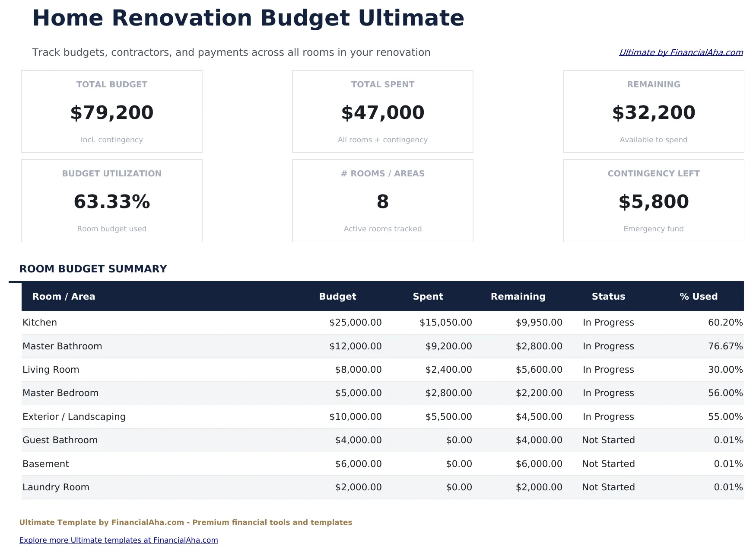Click the Kitchen row in the summary table
Screen dimensions: 753x553
(x=173, y=322)
